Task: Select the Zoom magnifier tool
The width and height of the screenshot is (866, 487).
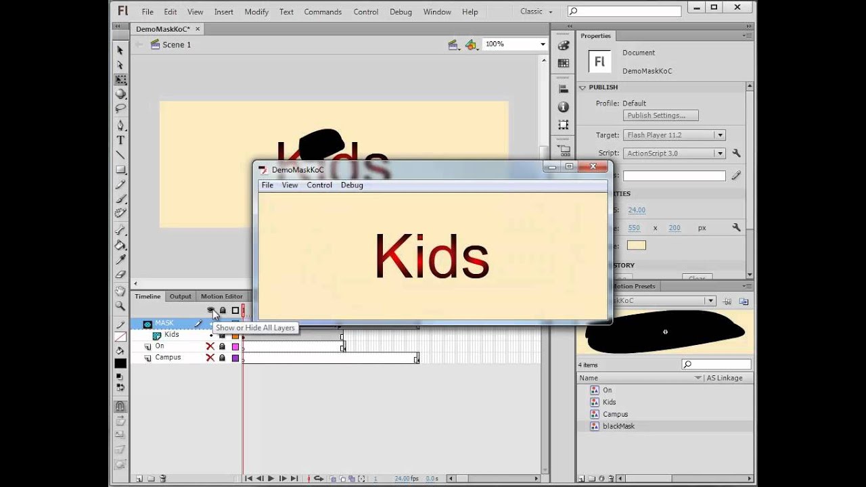Action: [120, 306]
